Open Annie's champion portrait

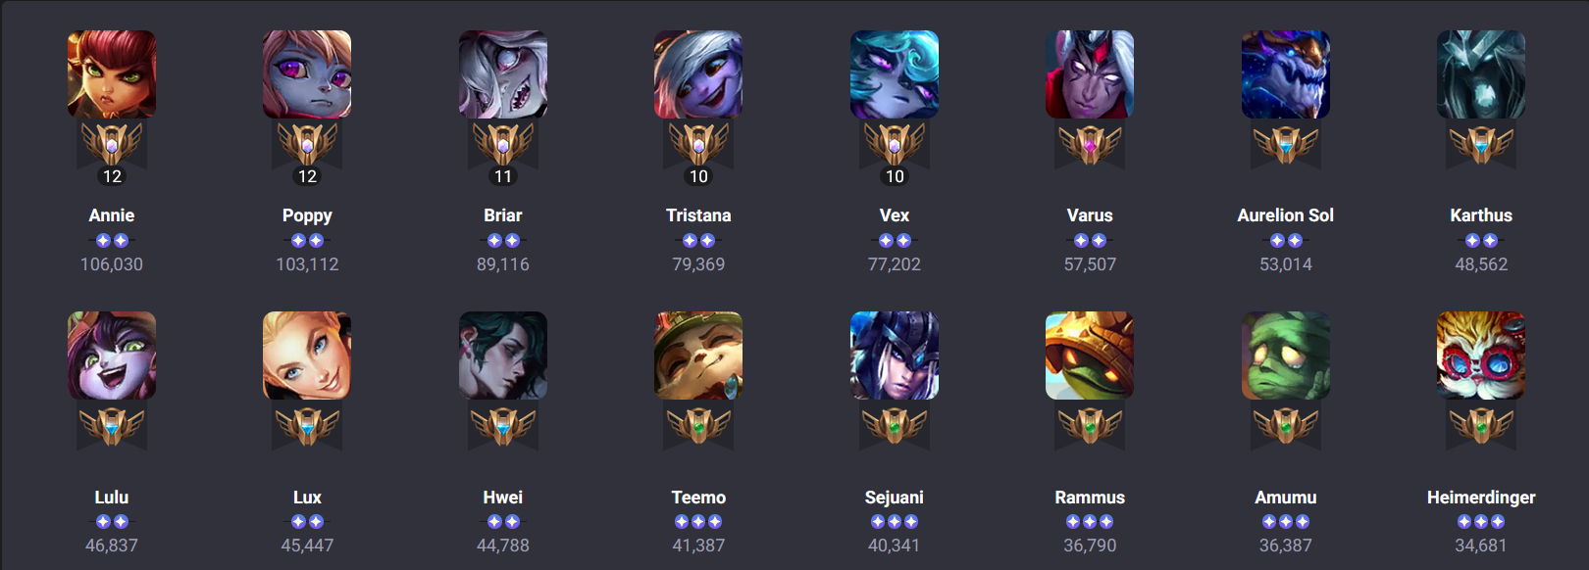(112, 74)
